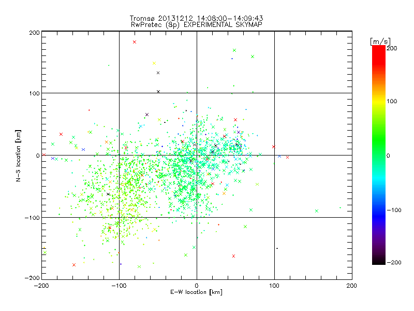Click the "E-W location [km]" horizontal axis label

pos(196,292)
